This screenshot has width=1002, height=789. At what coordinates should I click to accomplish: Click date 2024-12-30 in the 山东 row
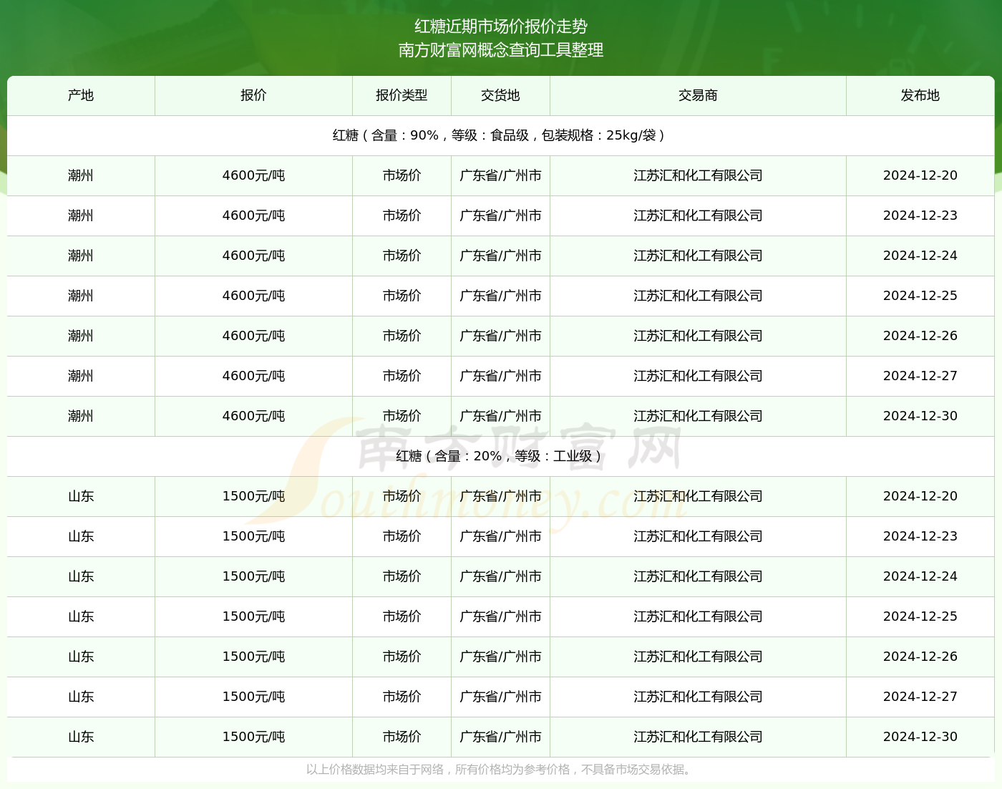[920, 737]
